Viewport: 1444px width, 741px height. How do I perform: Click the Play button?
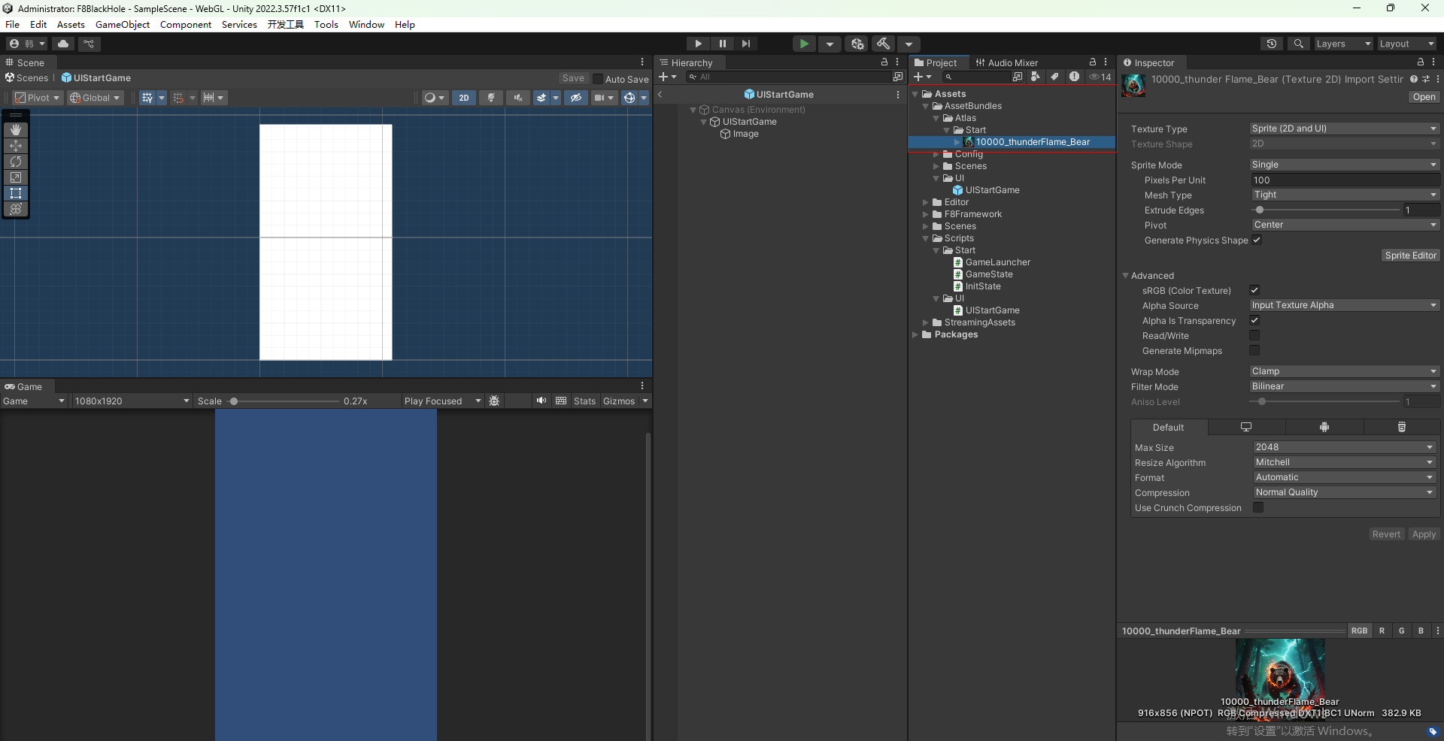(698, 44)
